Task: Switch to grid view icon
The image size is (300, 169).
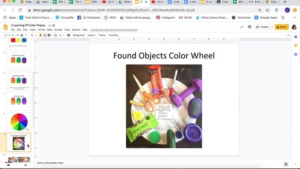Action: 25,165
